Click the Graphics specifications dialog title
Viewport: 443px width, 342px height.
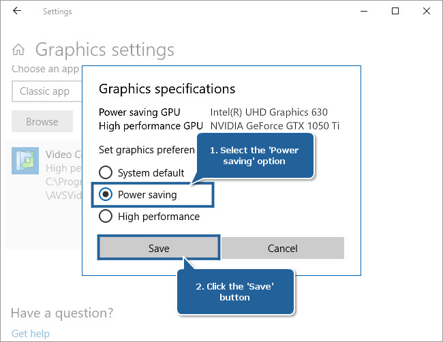pyautogui.click(x=167, y=89)
